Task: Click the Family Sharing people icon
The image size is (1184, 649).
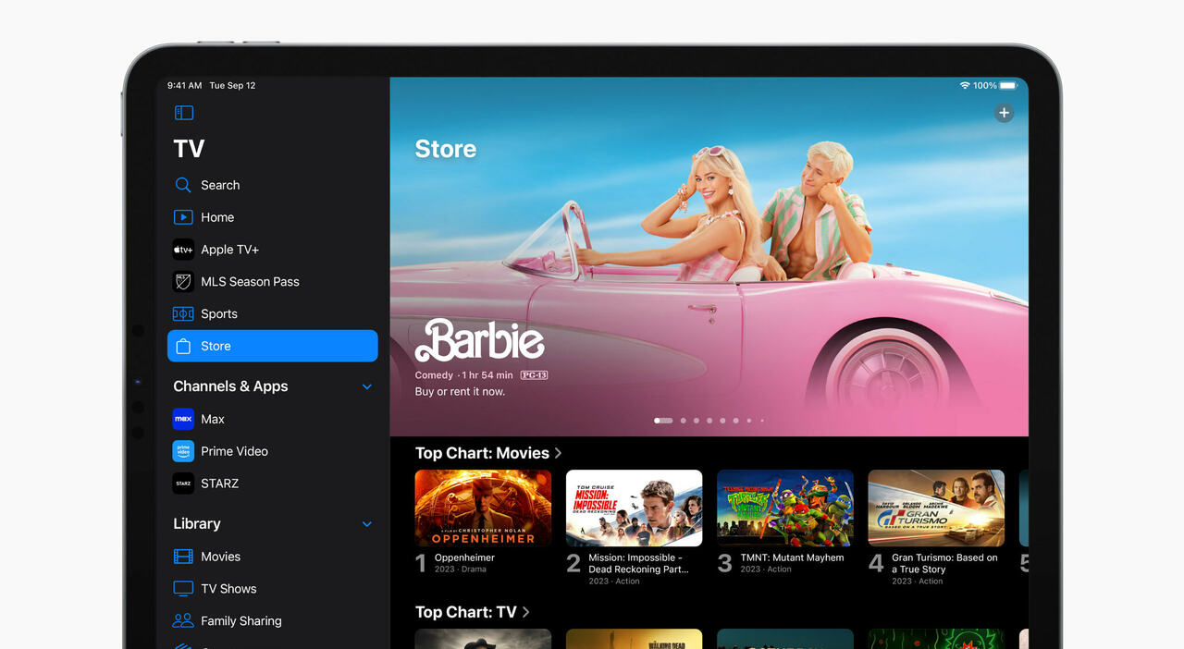Action: point(183,620)
